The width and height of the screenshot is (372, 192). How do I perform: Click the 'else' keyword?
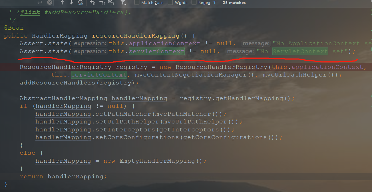27,153
